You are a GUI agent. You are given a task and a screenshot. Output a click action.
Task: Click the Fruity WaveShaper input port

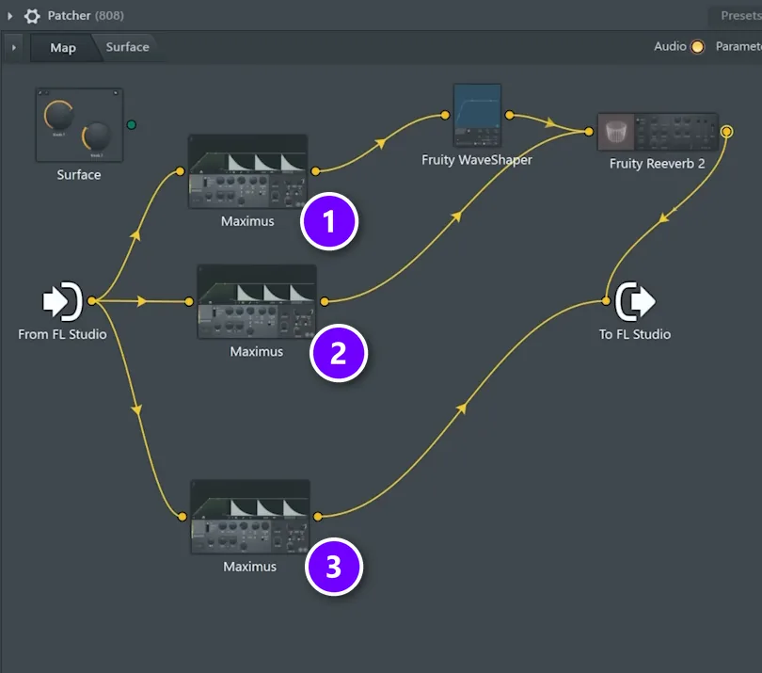coord(445,115)
